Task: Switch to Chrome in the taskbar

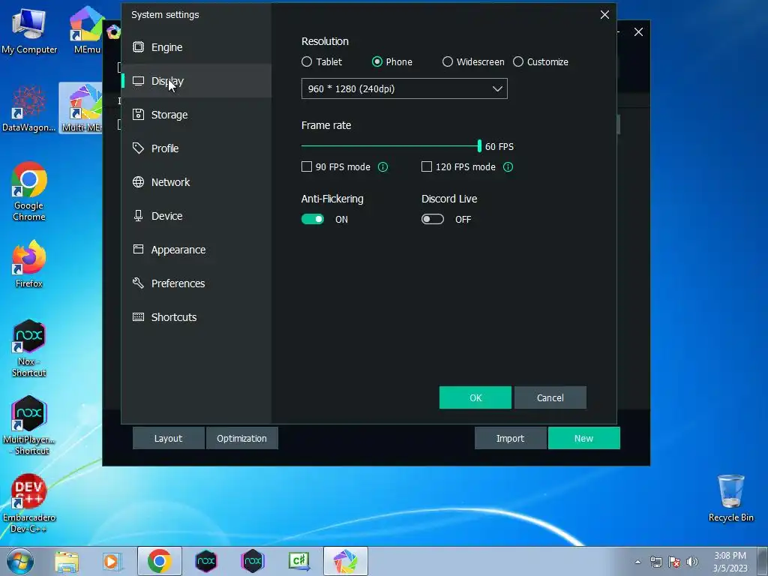Action: (x=159, y=561)
